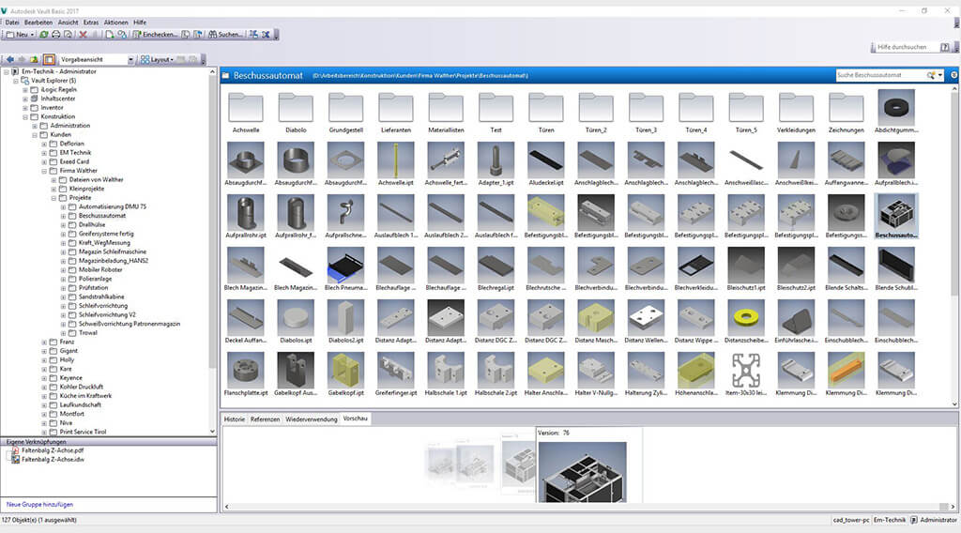This screenshot has height=533, width=961.
Task: Open the Vorgabeansicht view dropdown
Action: pos(130,59)
